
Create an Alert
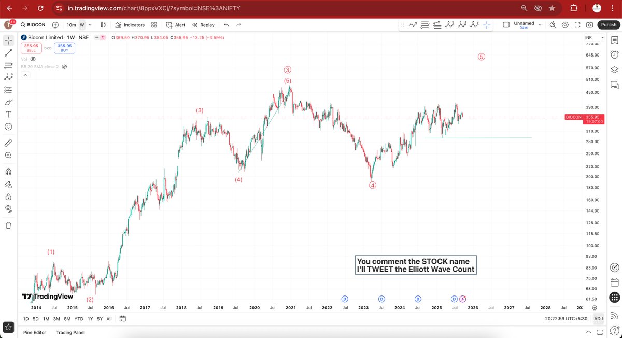point(176,25)
